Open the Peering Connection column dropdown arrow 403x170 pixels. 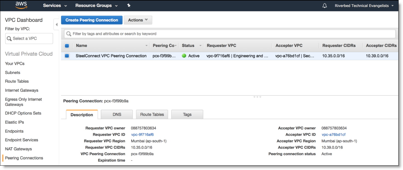(175, 46)
